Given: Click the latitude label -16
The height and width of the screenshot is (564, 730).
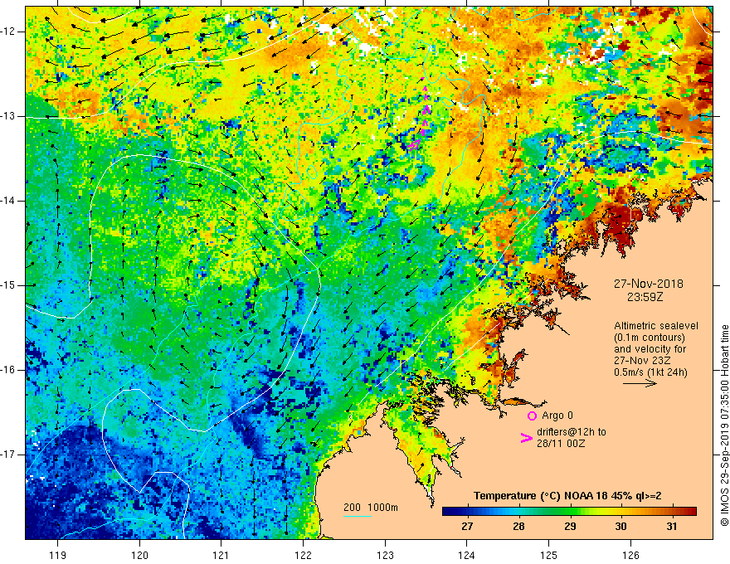Looking at the screenshot, I should pyautogui.click(x=8, y=370).
